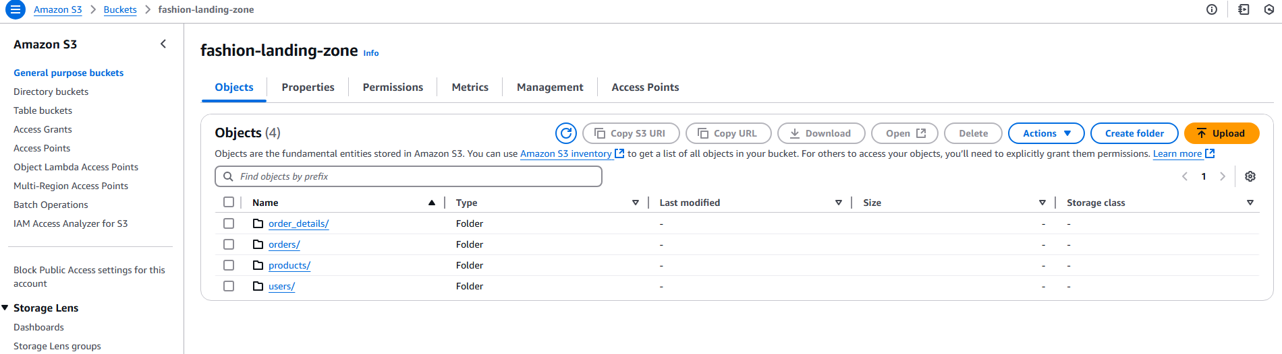
Task: Open IAM Access Analyzer for S3
Action: [71, 223]
